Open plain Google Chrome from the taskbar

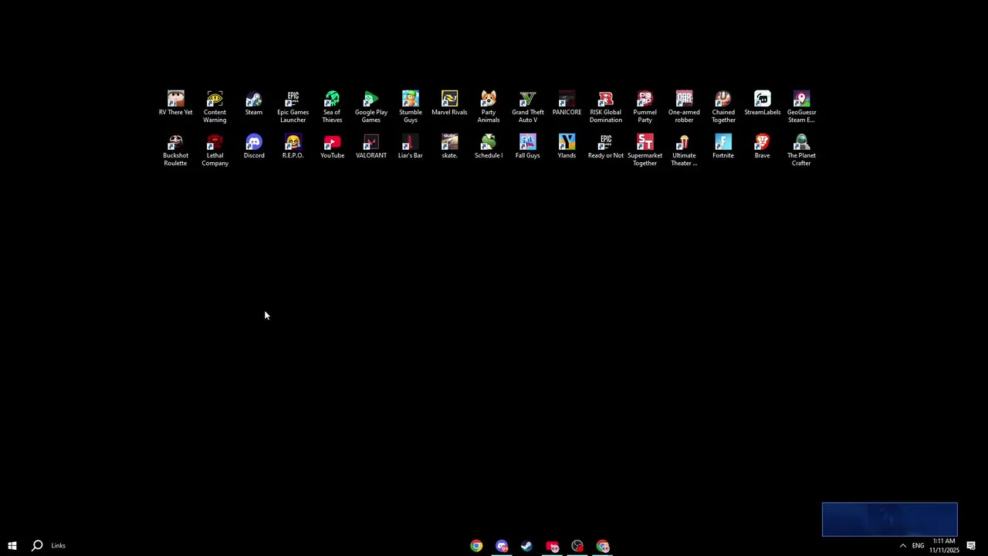[x=476, y=546]
